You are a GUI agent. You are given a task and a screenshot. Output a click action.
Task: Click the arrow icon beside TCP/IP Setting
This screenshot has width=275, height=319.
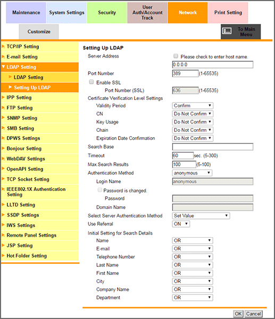[3, 47]
